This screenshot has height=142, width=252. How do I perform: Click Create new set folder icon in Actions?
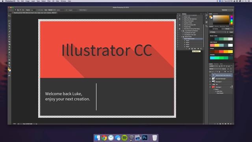(195, 49)
